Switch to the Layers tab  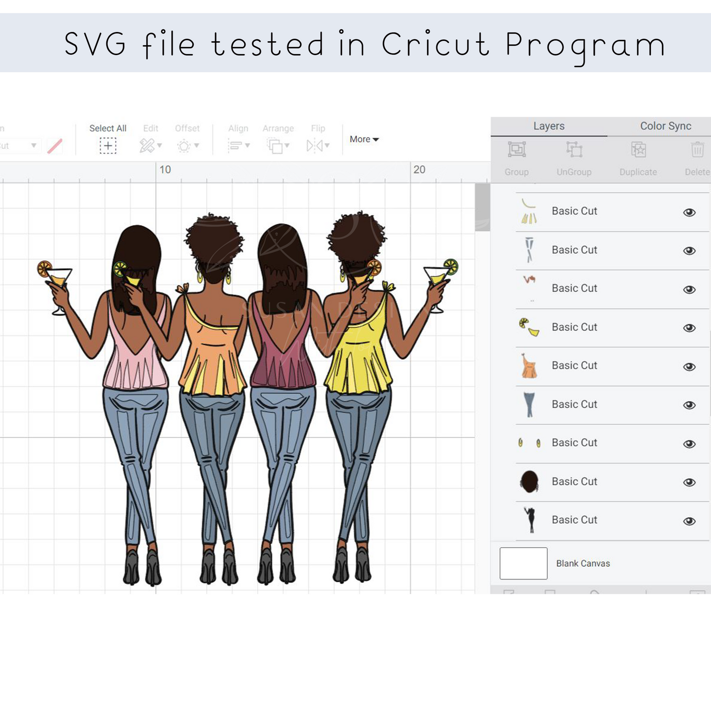[549, 126]
